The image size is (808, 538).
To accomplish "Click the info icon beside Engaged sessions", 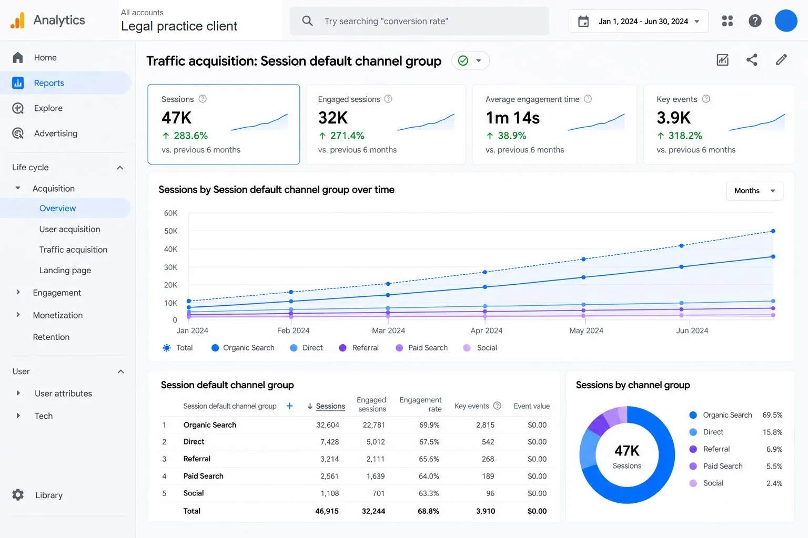I will tap(388, 99).
